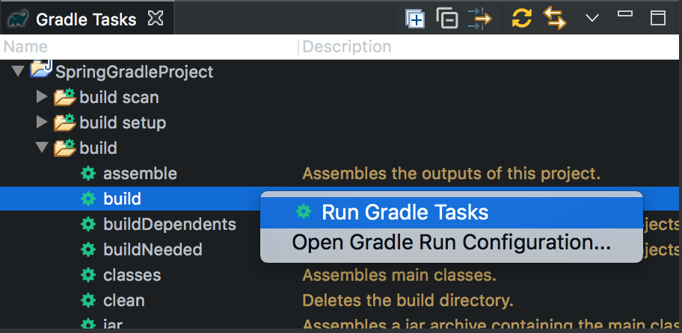Click Collapse All icon in toolbar
The width and height of the screenshot is (682, 333).
coord(447,19)
